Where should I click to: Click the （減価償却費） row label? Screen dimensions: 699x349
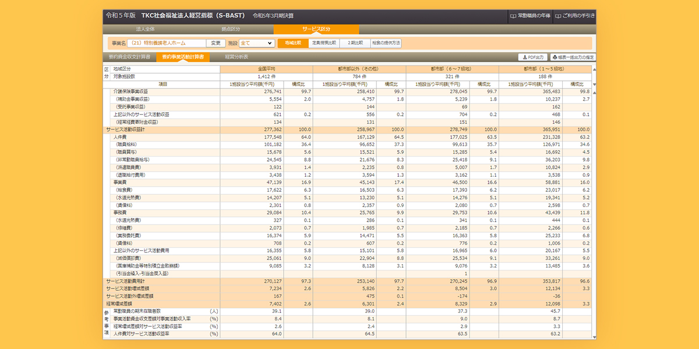[x=129, y=258]
